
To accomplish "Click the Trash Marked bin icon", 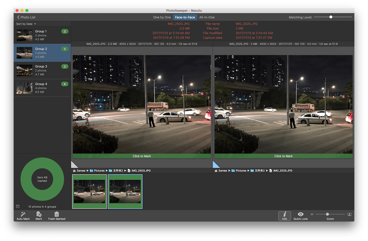I will [57, 214].
